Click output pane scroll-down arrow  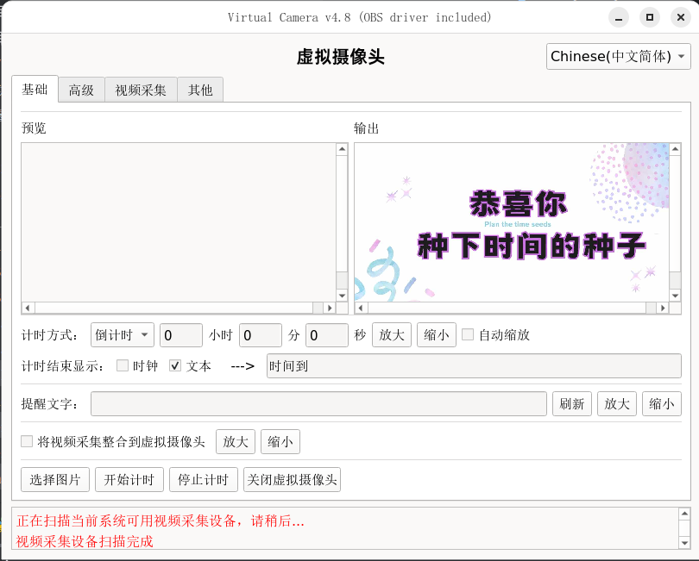pyautogui.click(x=675, y=296)
